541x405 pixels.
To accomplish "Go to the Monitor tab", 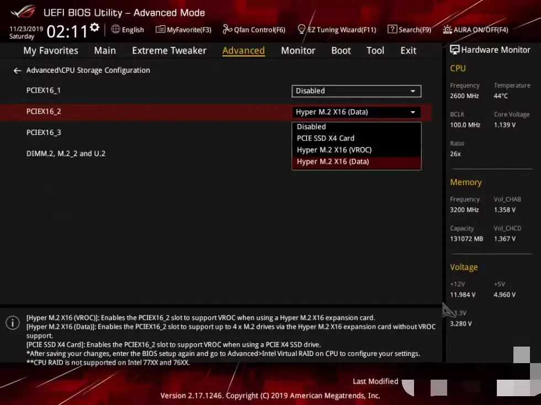I will [298, 51].
